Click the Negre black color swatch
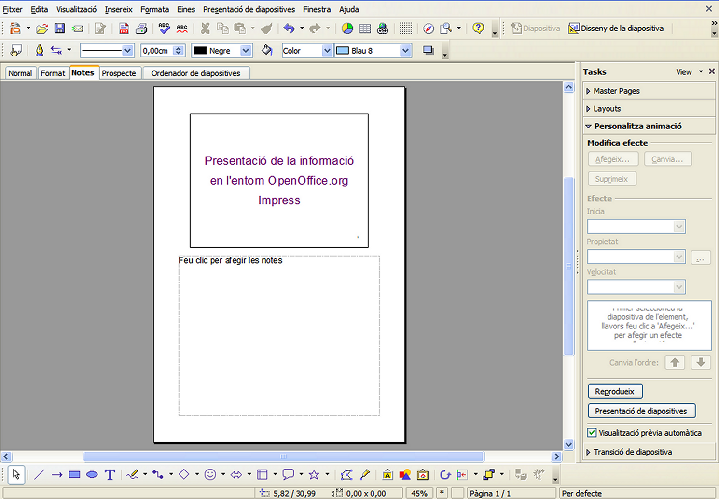Screen dimensions: 719x499 coord(200,51)
